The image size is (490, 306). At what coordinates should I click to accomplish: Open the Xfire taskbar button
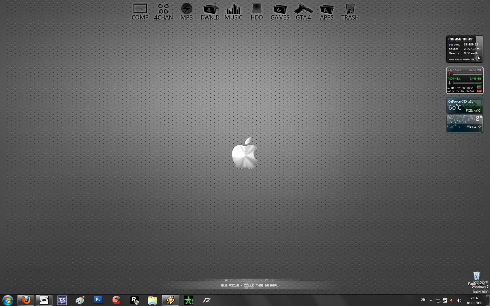coord(44,300)
